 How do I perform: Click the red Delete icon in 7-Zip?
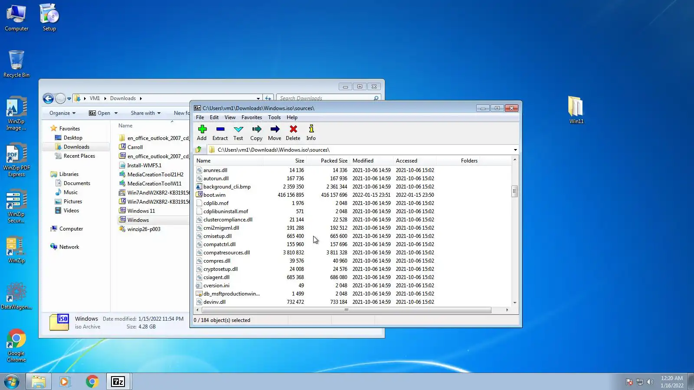[x=293, y=133]
